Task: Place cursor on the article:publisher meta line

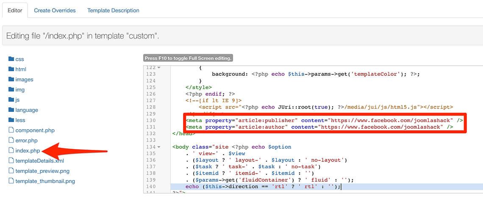Action: tap(324, 120)
